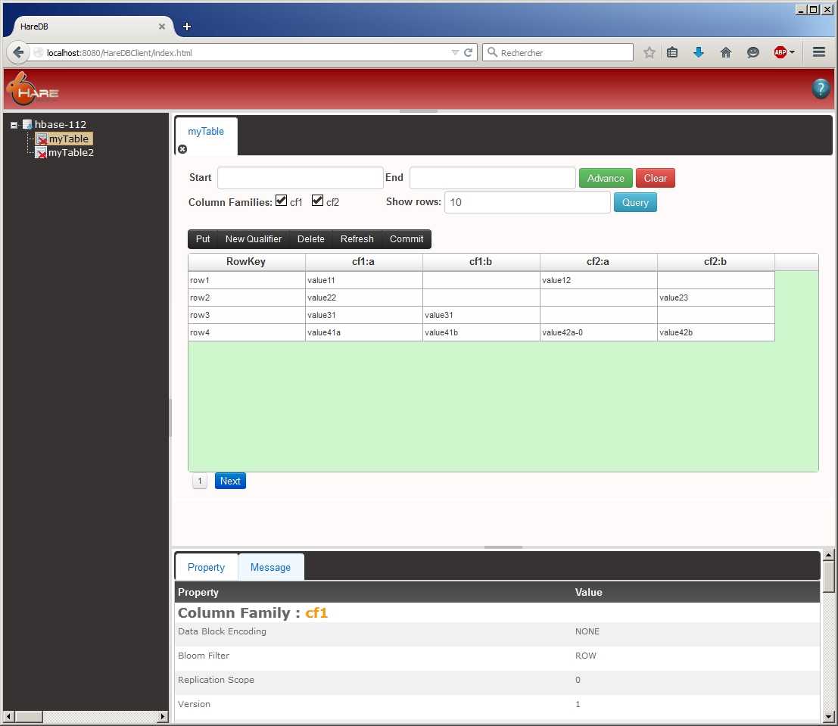The height and width of the screenshot is (726, 838).
Task: Close the myTable tab with the x icon
Action: tap(182, 149)
